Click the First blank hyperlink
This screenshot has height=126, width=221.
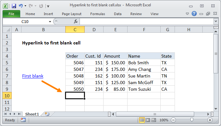pyautogui.click(x=33, y=76)
